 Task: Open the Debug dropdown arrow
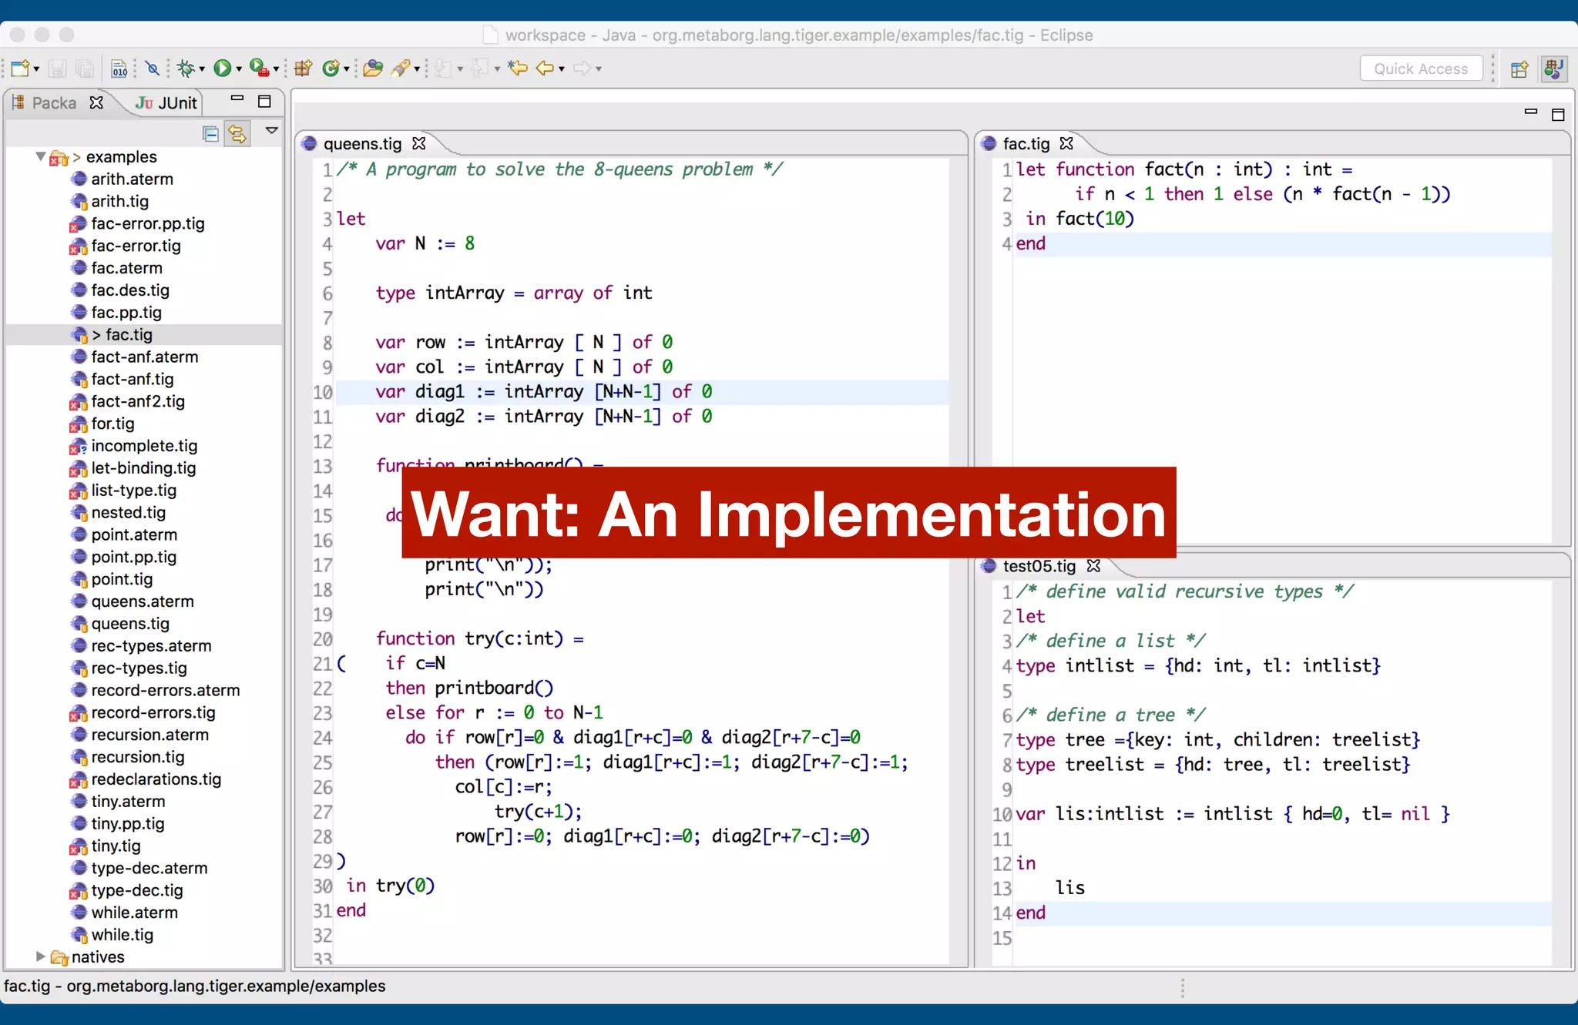coord(202,69)
